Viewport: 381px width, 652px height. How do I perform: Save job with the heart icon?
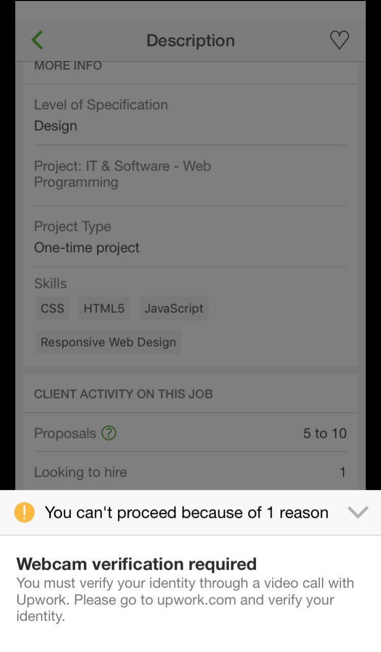[x=339, y=40]
